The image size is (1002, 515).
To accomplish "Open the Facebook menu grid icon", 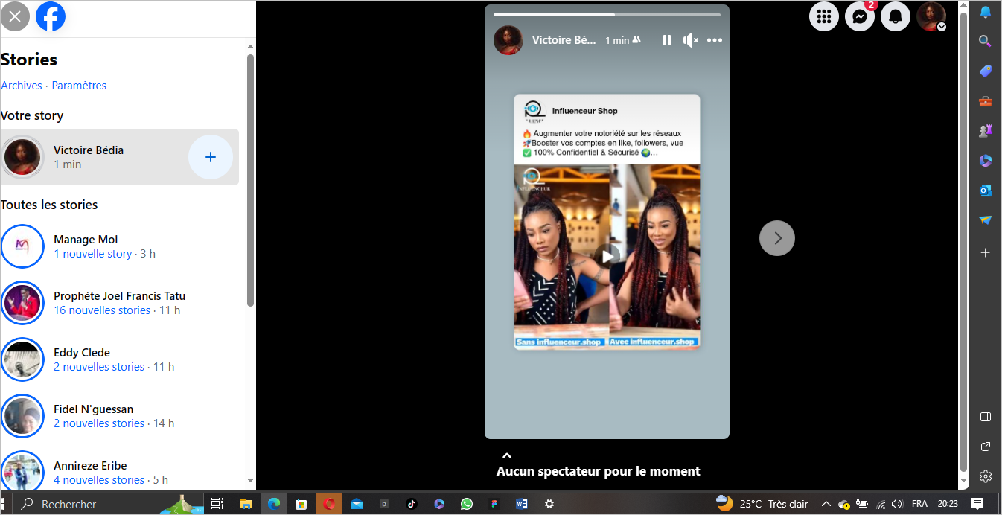I will click(x=824, y=16).
